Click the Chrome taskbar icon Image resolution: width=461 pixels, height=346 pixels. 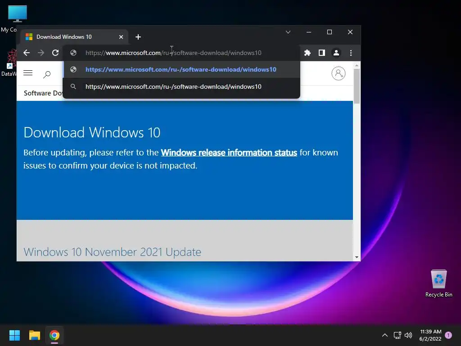(x=54, y=335)
